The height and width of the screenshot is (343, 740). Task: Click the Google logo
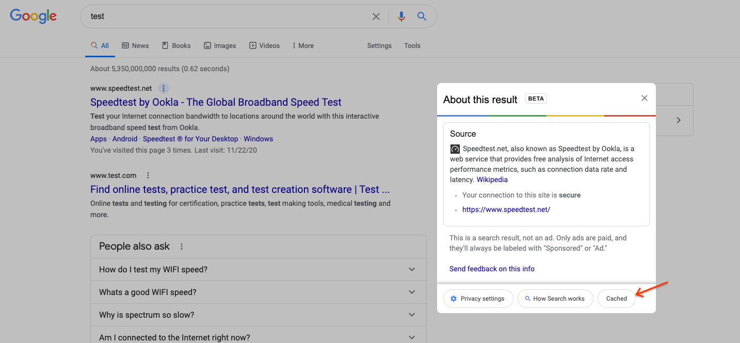click(33, 16)
